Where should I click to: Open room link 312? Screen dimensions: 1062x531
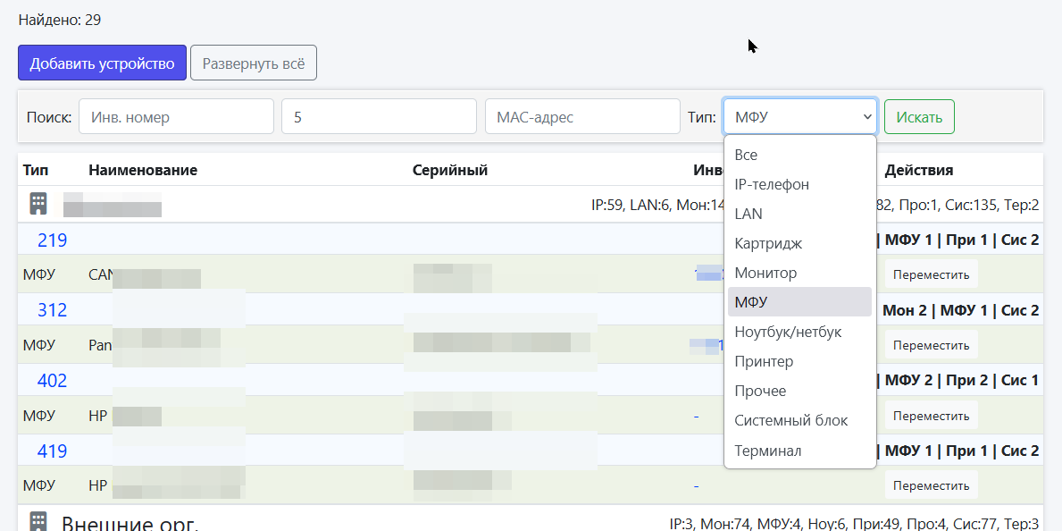pyautogui.click(x=52, y=310)
